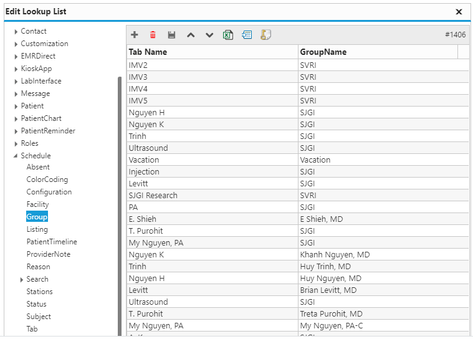Collapse the Schedule tree node
This screenshot has width=473, height=339.
click(16, 156)
